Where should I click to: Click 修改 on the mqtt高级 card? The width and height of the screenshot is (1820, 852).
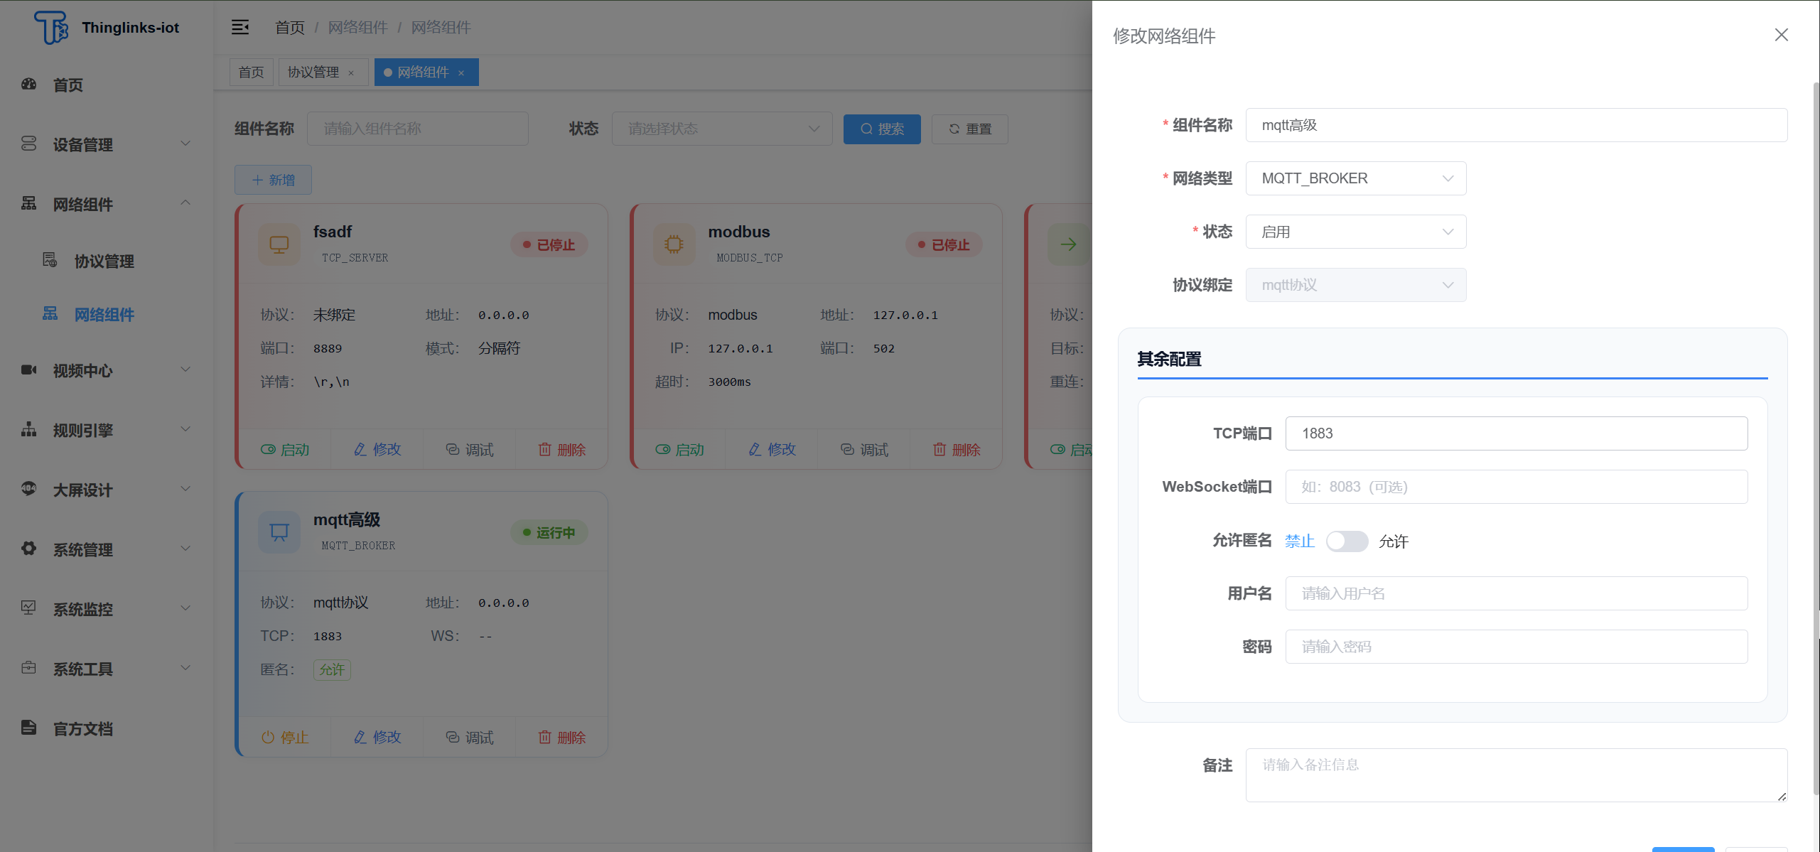click(377, 737)
